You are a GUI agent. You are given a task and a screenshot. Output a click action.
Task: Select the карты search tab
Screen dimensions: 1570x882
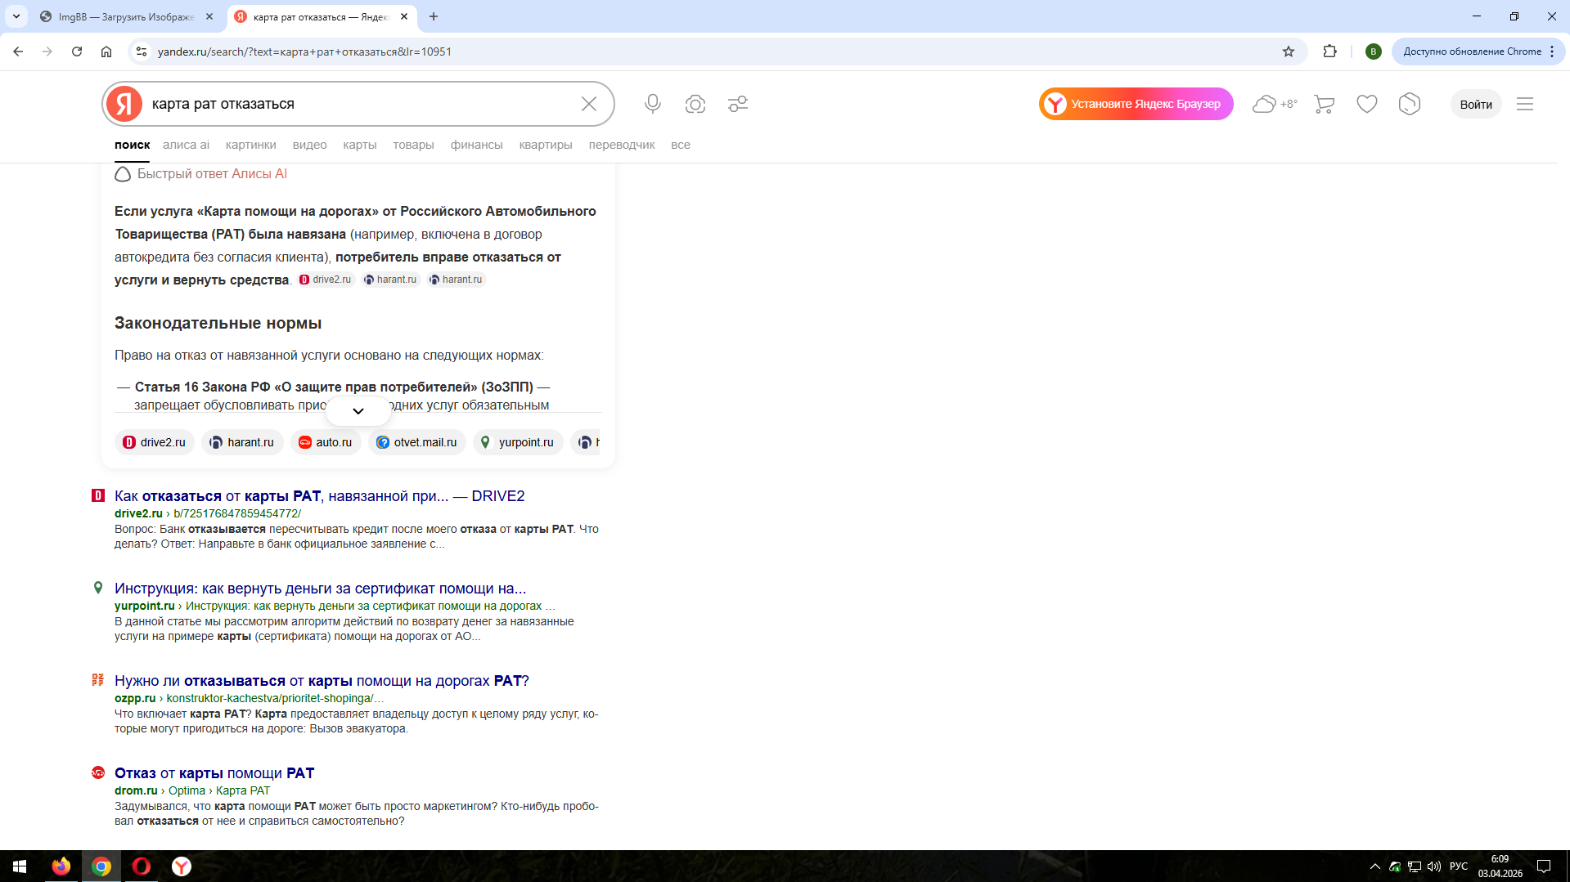(x=360, y=145)
